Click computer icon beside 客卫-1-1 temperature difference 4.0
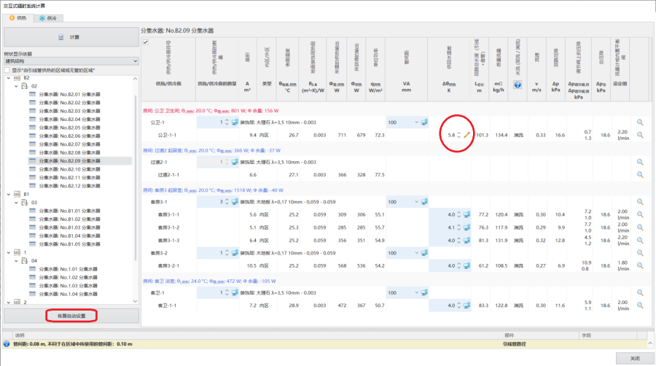656x366 pixels. point(467,305)
